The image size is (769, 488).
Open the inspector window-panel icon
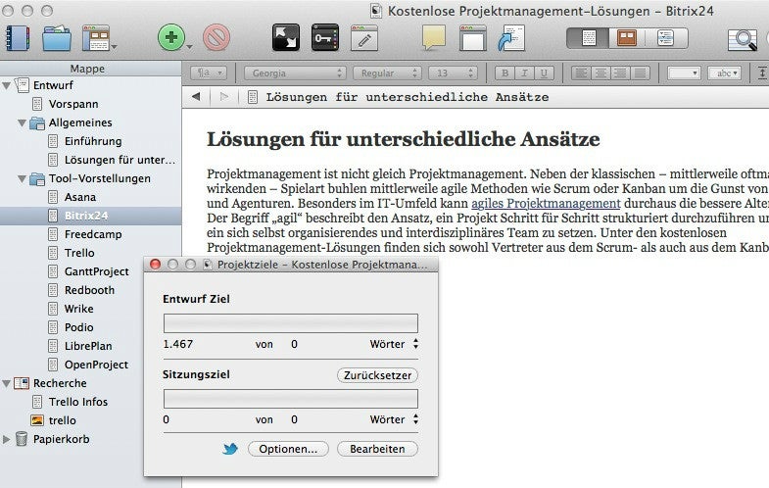coord(473,38)
